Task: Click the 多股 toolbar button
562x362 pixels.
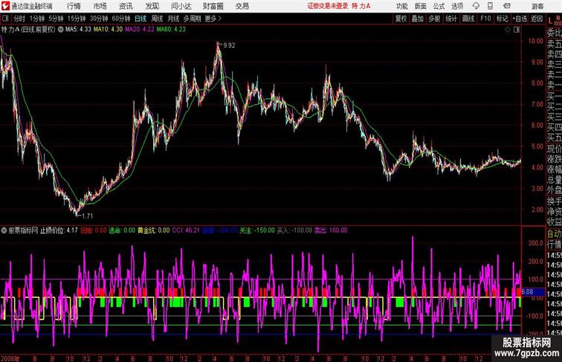Action: (x=434, y=19)
